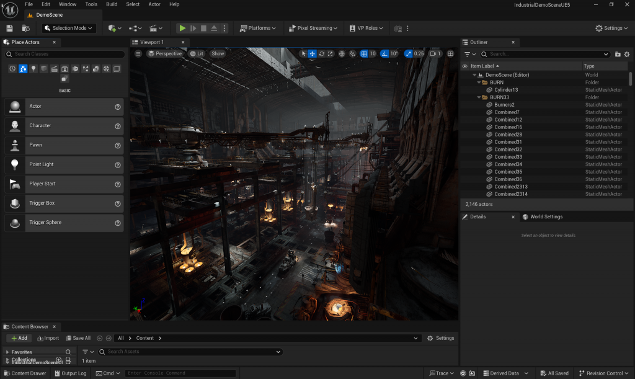Open the Cinematics clapperboard menu
This screenshot has width=635, height=379.
tap(156, 29)
